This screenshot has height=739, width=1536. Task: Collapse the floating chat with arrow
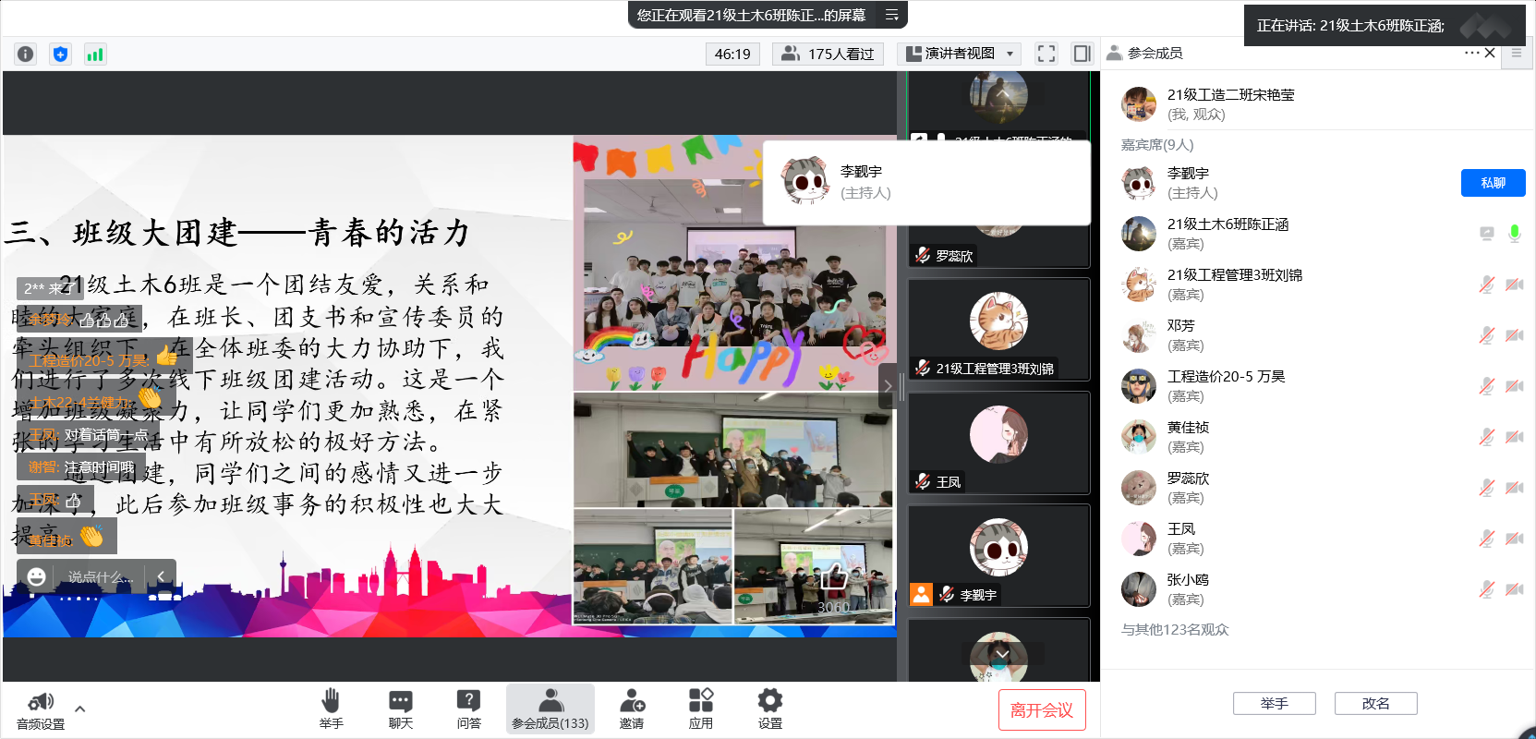[x=161, y=576]
